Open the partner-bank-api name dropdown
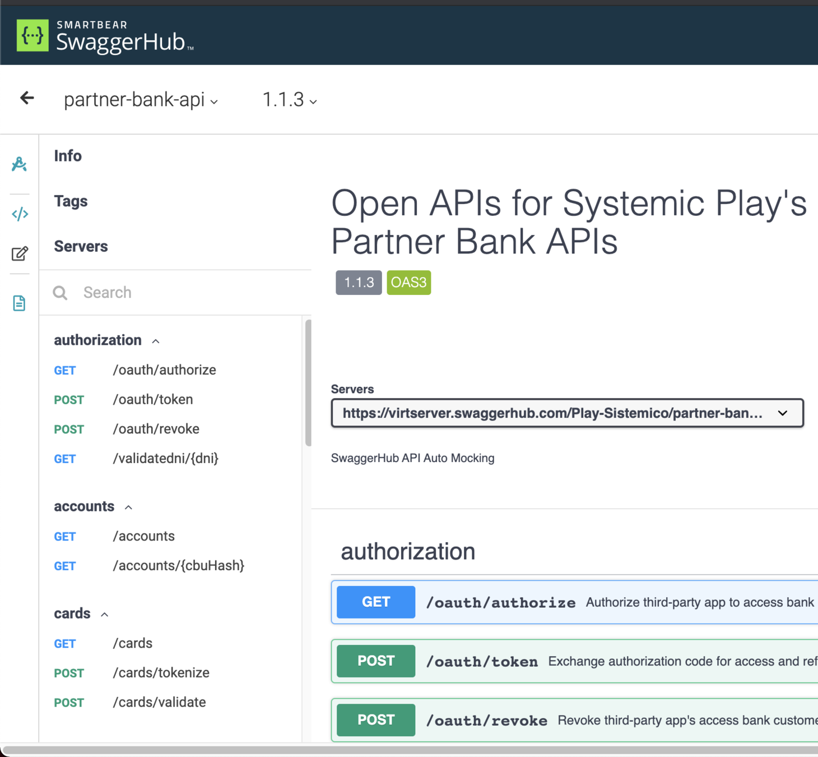The width and height of the screenshot is (818, 757). tap(141, 100)
